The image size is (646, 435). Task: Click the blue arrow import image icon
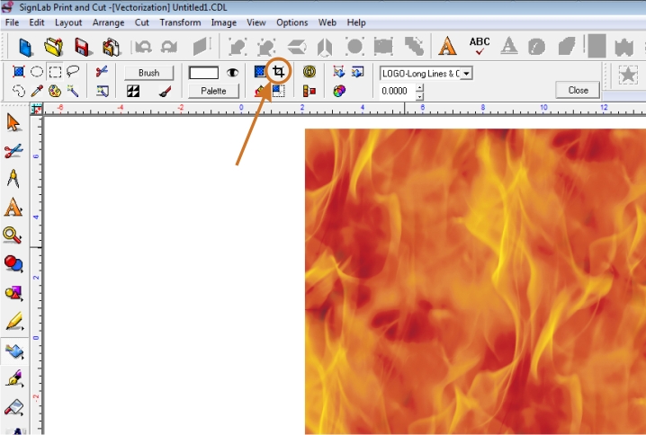click(x=357, y=72)
